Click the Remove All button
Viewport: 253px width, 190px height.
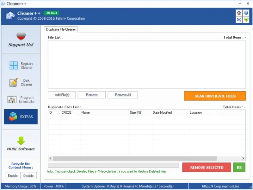tap(123, 95)
